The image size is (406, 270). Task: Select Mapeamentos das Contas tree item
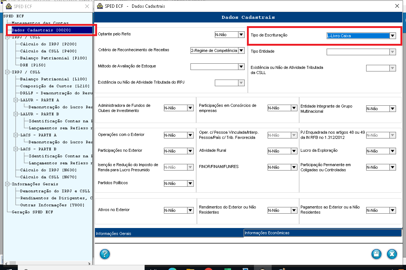point(40,23)
